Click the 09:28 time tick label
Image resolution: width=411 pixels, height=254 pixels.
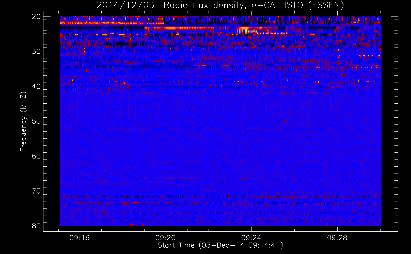point(337,238)
